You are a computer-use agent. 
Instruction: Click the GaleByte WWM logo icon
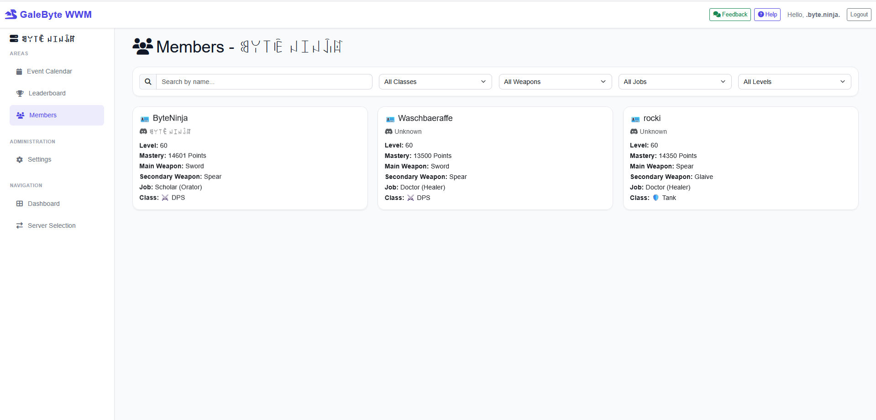[x=11, y=15]
